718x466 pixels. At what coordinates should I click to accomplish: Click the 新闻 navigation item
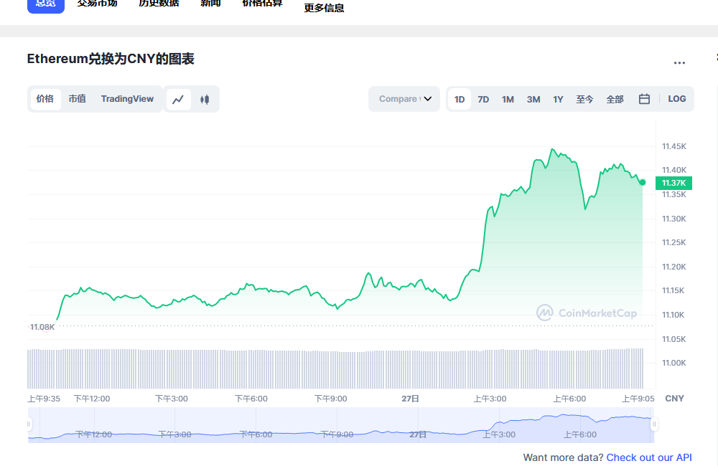(210, 2)
